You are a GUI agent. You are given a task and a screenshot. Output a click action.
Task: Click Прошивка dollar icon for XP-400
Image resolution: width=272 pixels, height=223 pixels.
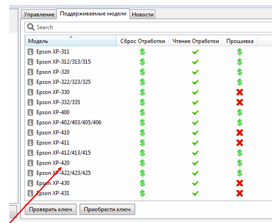(x=240, y=112)
